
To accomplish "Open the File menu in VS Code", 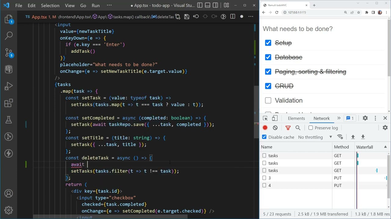I will 19,5.
